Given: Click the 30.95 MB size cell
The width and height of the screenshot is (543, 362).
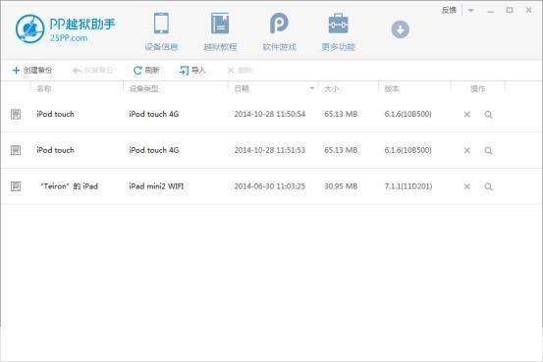Looking at the screenshot, I should tap(341, 186).
